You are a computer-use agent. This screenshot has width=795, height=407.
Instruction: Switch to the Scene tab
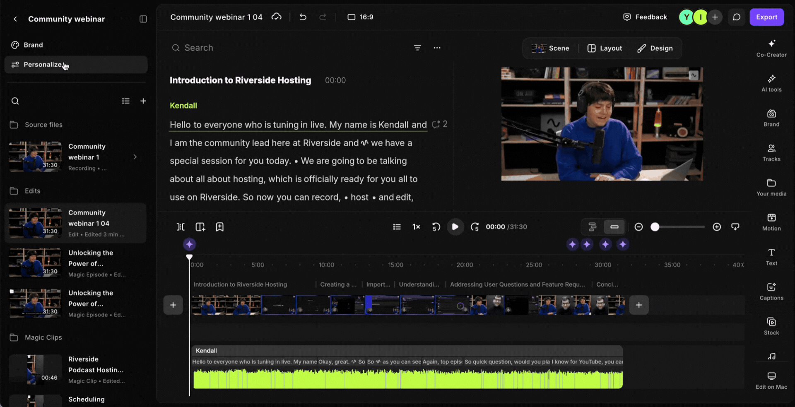tap(550, 48)
